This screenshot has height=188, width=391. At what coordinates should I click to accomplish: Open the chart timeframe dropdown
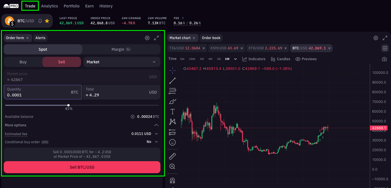pos(235,59)
